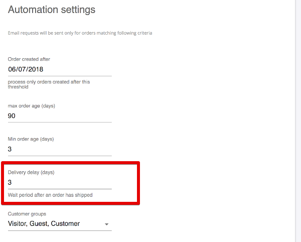Click the Order created after date field
Image resolution: width=301 pixels, height=242 pixels.
[60, 70]
